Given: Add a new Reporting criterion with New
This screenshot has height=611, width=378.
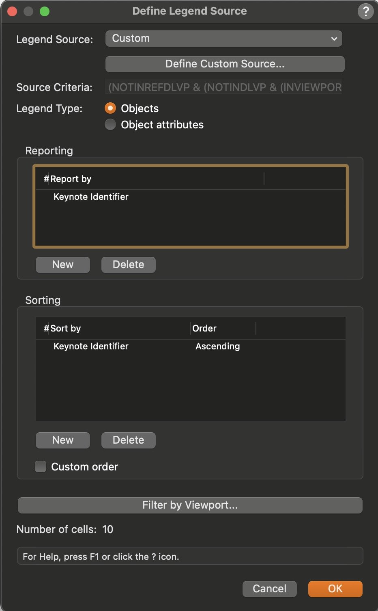Looking at the screenshot, I should (62, 264).
